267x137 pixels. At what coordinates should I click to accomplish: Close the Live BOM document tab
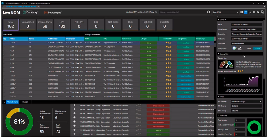coord(39,7)
